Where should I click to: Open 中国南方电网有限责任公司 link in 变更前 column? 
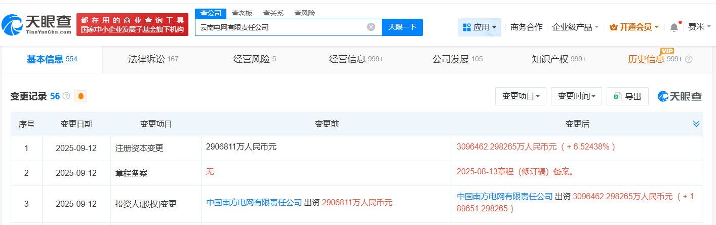pos(254,203)
